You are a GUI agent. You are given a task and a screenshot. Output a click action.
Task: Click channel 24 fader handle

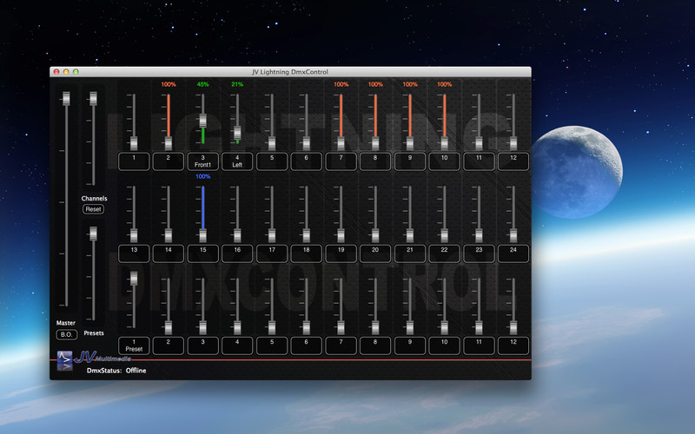click(513, 235)
